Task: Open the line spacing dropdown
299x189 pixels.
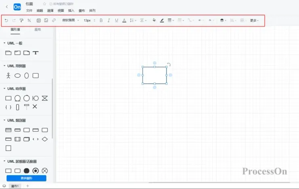Action: click(133, 20)
